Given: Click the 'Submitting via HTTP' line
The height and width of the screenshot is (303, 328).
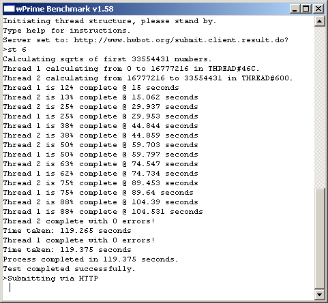Looking at the screenshot, I should coord(50,278).
